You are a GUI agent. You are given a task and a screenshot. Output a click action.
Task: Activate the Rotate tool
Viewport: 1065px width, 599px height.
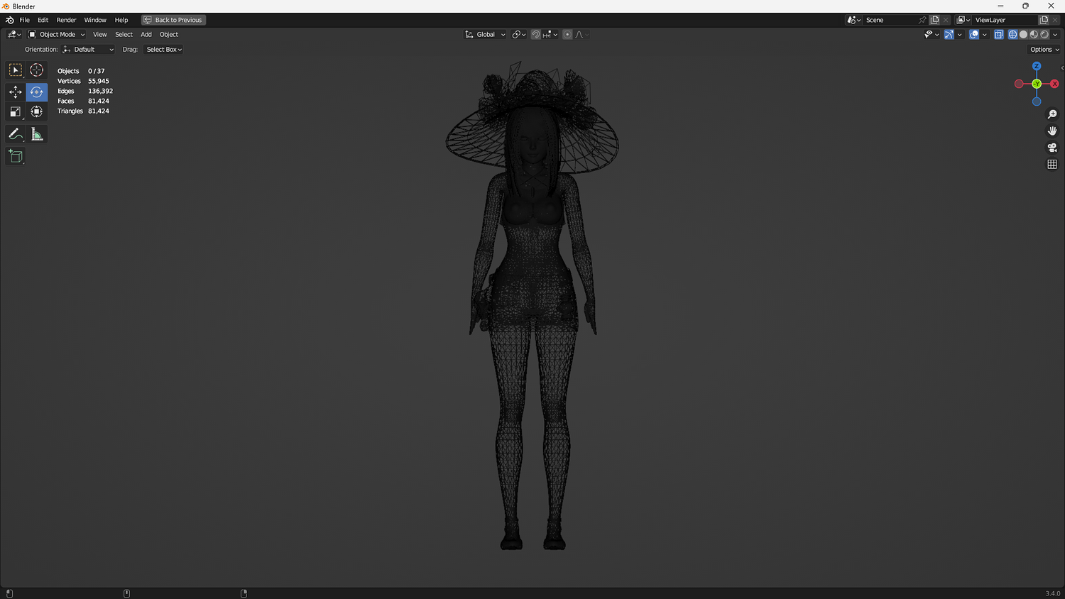[37, 92]
